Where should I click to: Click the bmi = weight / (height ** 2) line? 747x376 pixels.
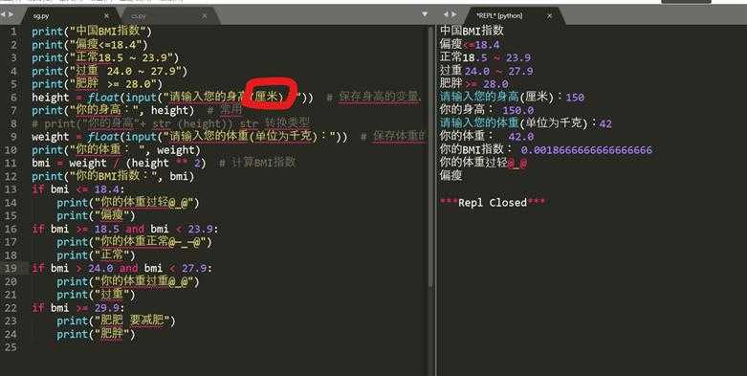click(x=120, y=163)
